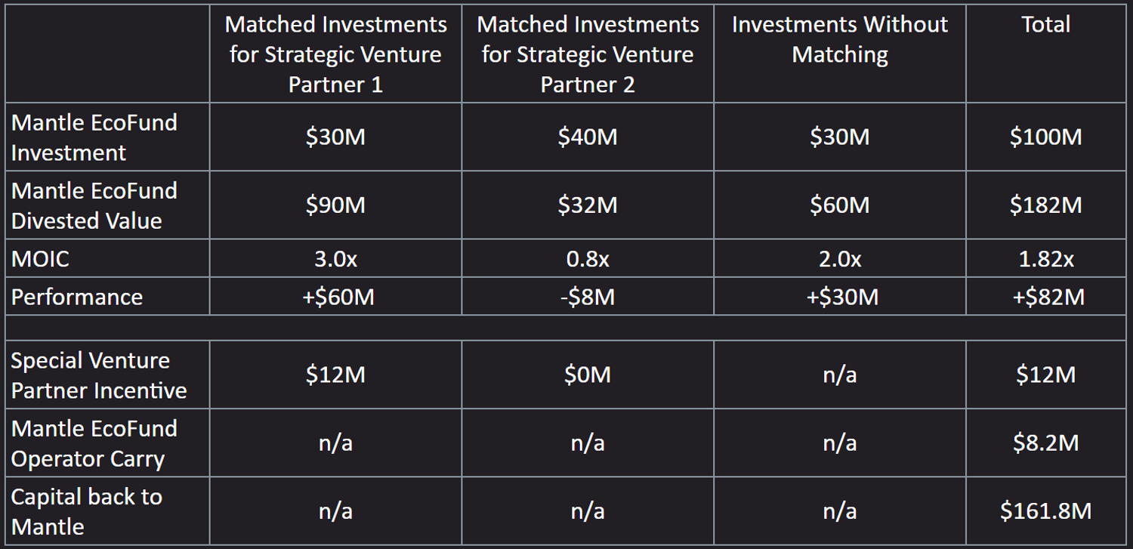Click the -$8M performance cell
The width and height of the screenshot is (1133, 549).
[x=588, y=297]
